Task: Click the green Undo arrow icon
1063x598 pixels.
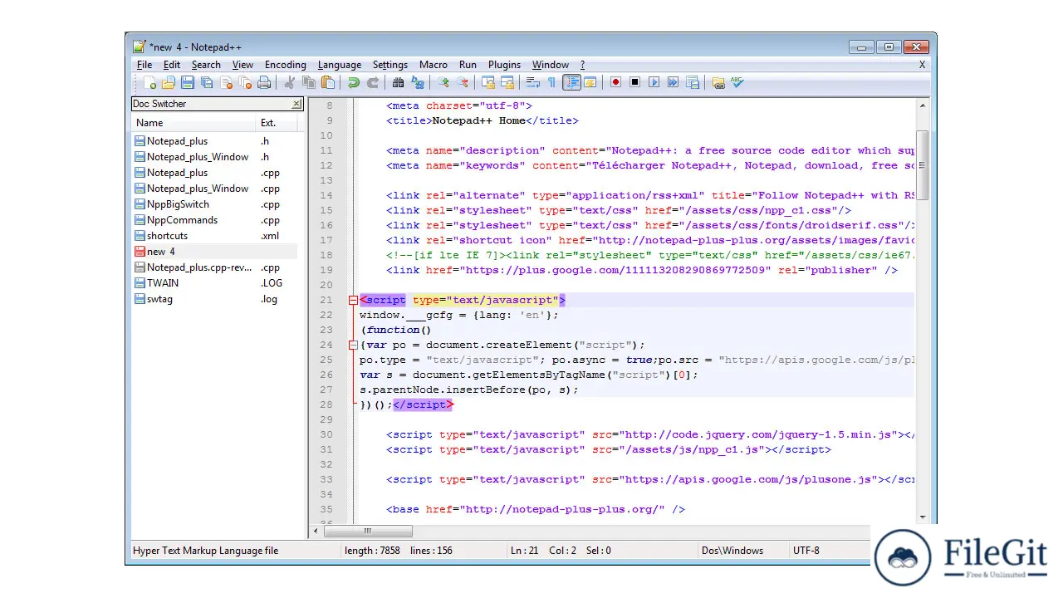Action: point(354,82)
